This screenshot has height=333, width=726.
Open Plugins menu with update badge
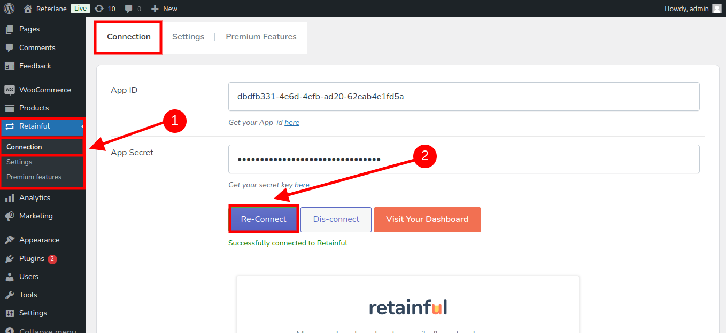pos(32,258)
